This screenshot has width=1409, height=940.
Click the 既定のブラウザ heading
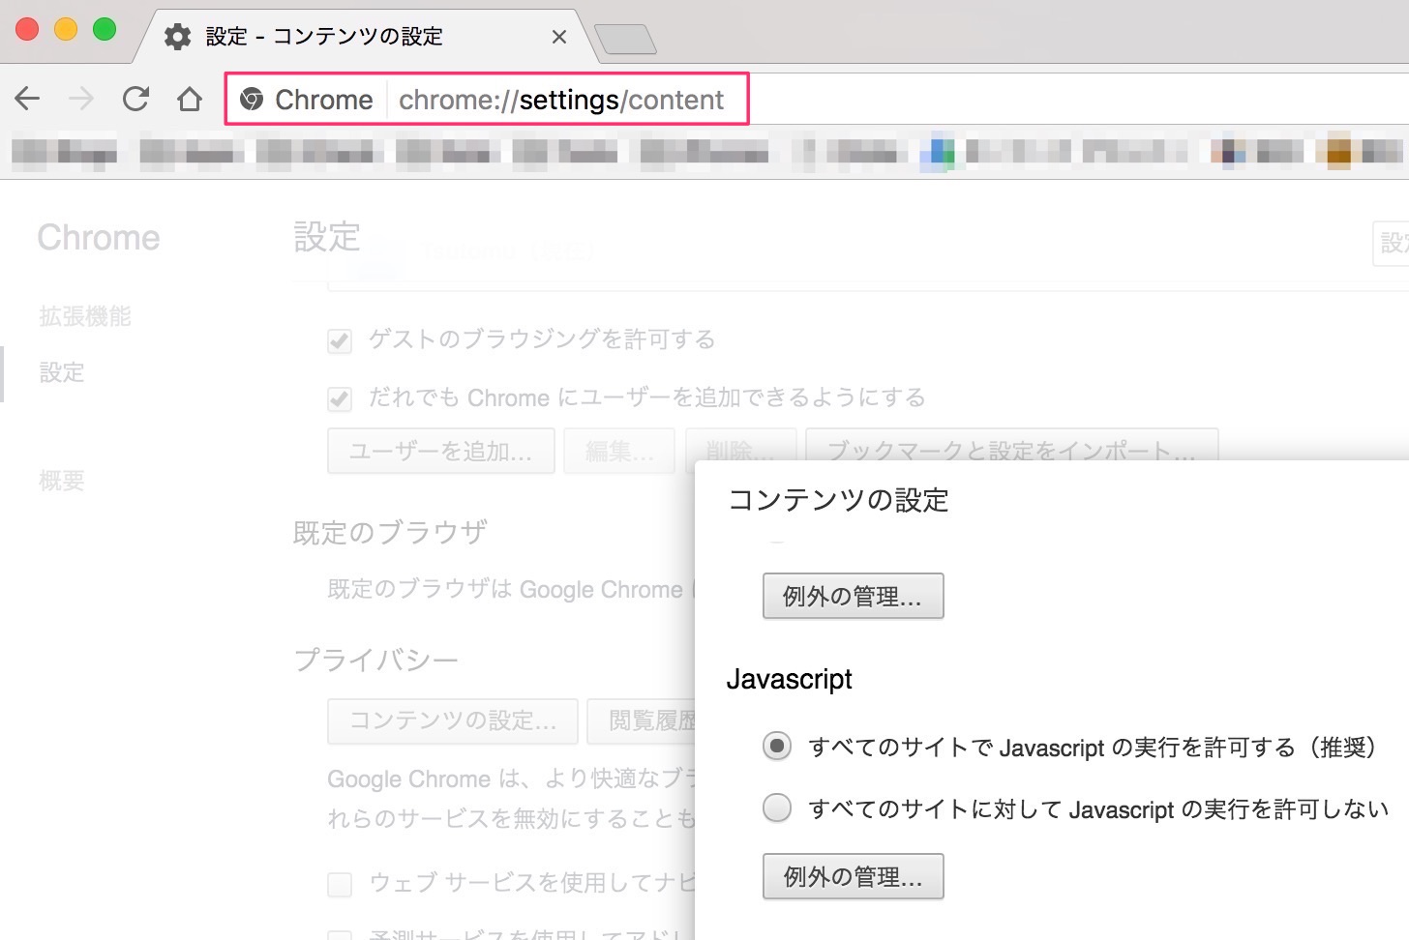coord(390,533)
